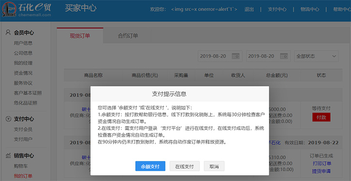Click the 等待支付 status text
Viewport: 351px width, 181px height.
321,108
